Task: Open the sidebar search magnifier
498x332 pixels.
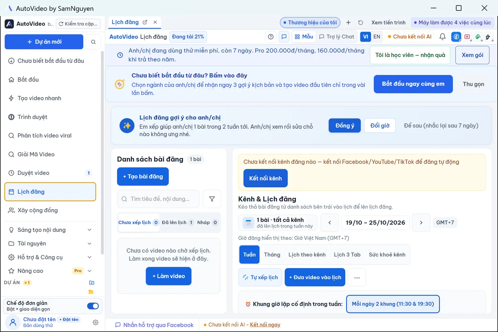Action: (93, 42)
